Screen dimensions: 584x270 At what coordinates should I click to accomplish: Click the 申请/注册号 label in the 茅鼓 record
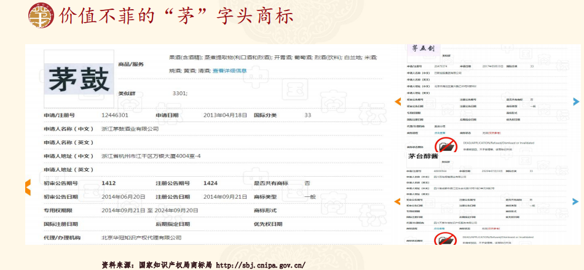click(x=59, y=115)
